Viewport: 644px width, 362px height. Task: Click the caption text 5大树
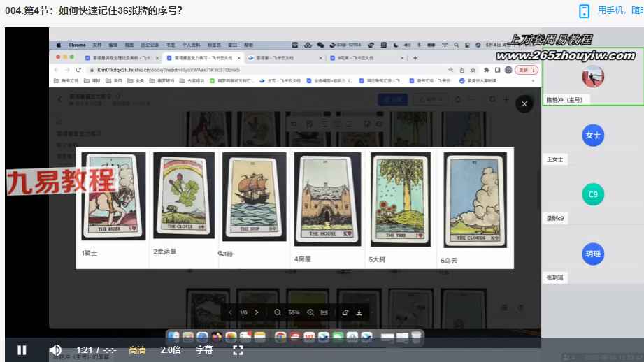coord(377,259)
